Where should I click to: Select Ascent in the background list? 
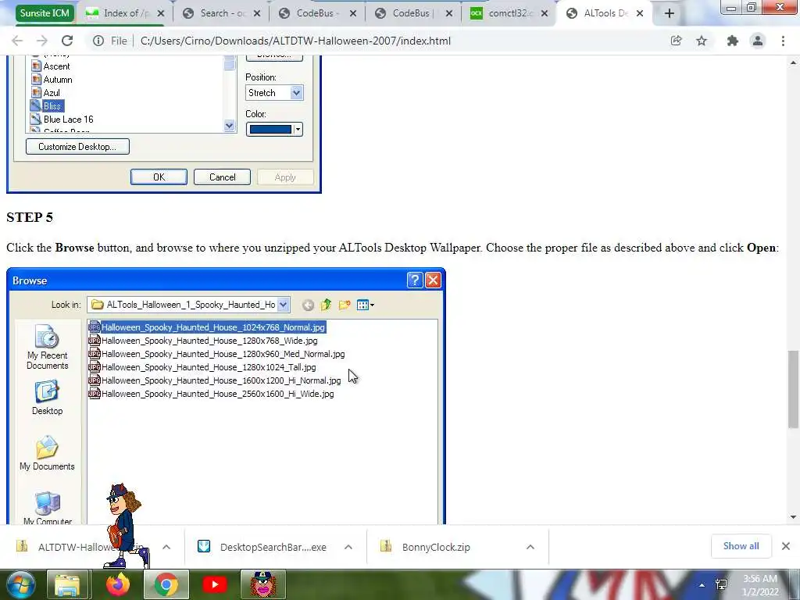pos(50,66)
